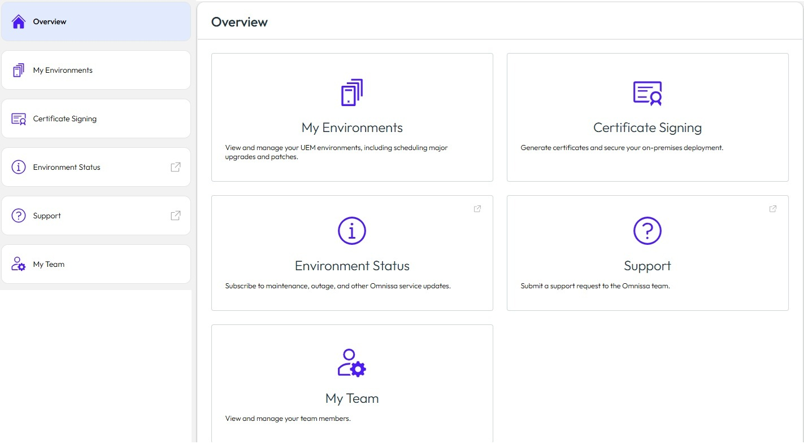
Task: Click the My Team sidebar user-gear icon
Action: (x=19, y=264)
